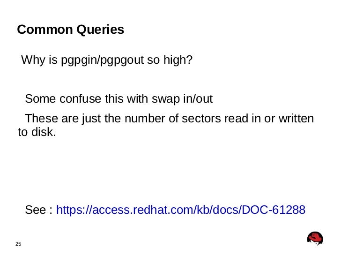Click the pgpgin/pgpgout question line
This screenshot has width=341, height=256.
107,60
